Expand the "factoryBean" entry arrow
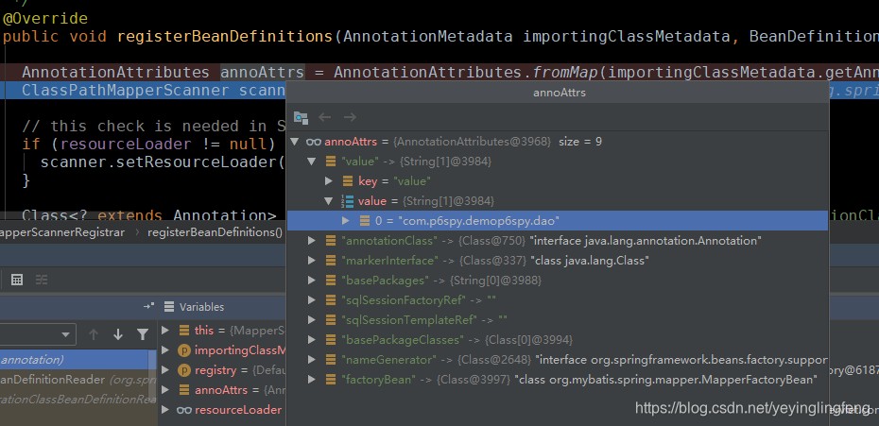 pyautogui.click(x=312, y=380)
